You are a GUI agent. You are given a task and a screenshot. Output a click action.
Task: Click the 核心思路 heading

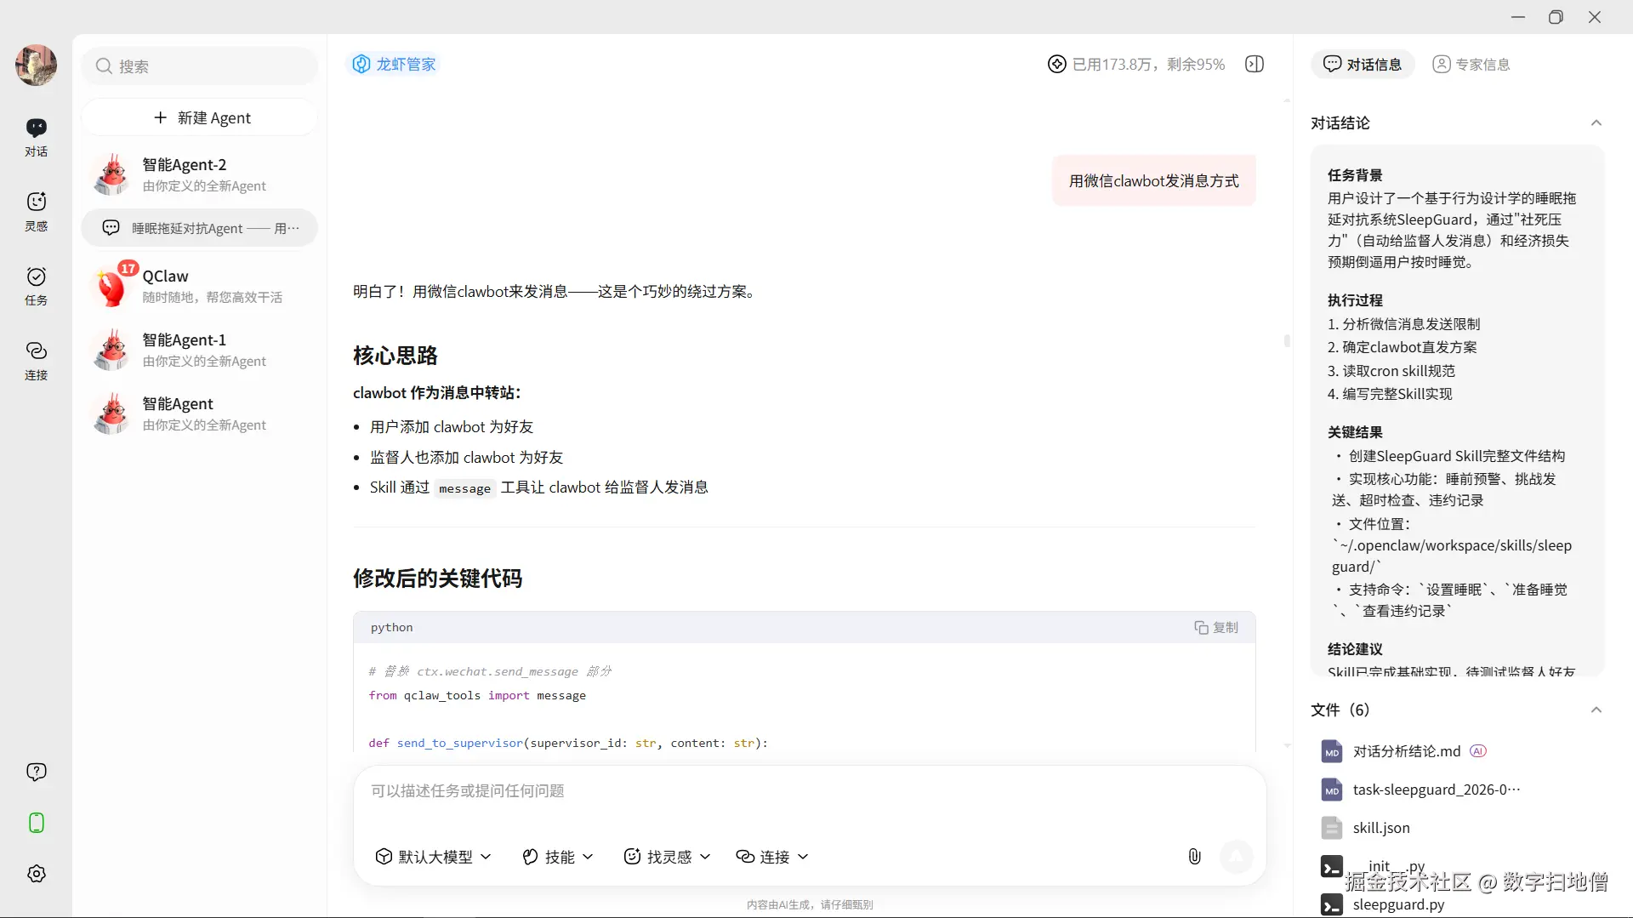pos(395,356)
